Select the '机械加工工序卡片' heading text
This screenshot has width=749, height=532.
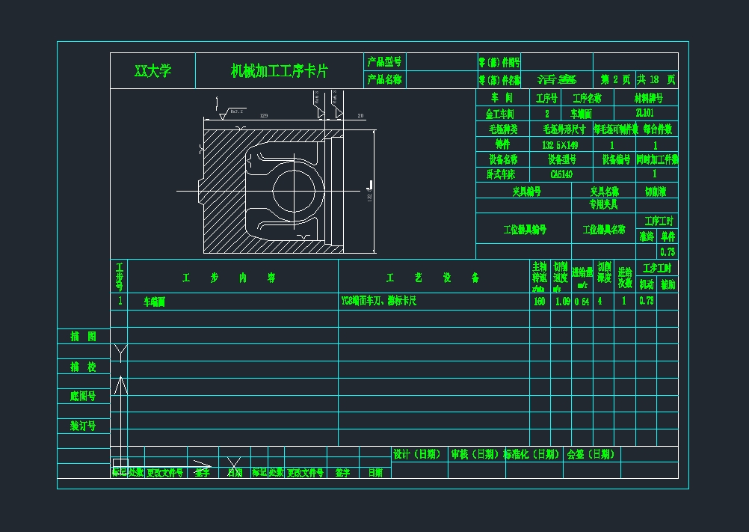(280, 71)
